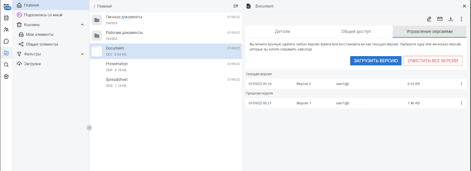This screenshot has height=171, width=471.
Task: Open the Settings gear icon
Action: 6,76
